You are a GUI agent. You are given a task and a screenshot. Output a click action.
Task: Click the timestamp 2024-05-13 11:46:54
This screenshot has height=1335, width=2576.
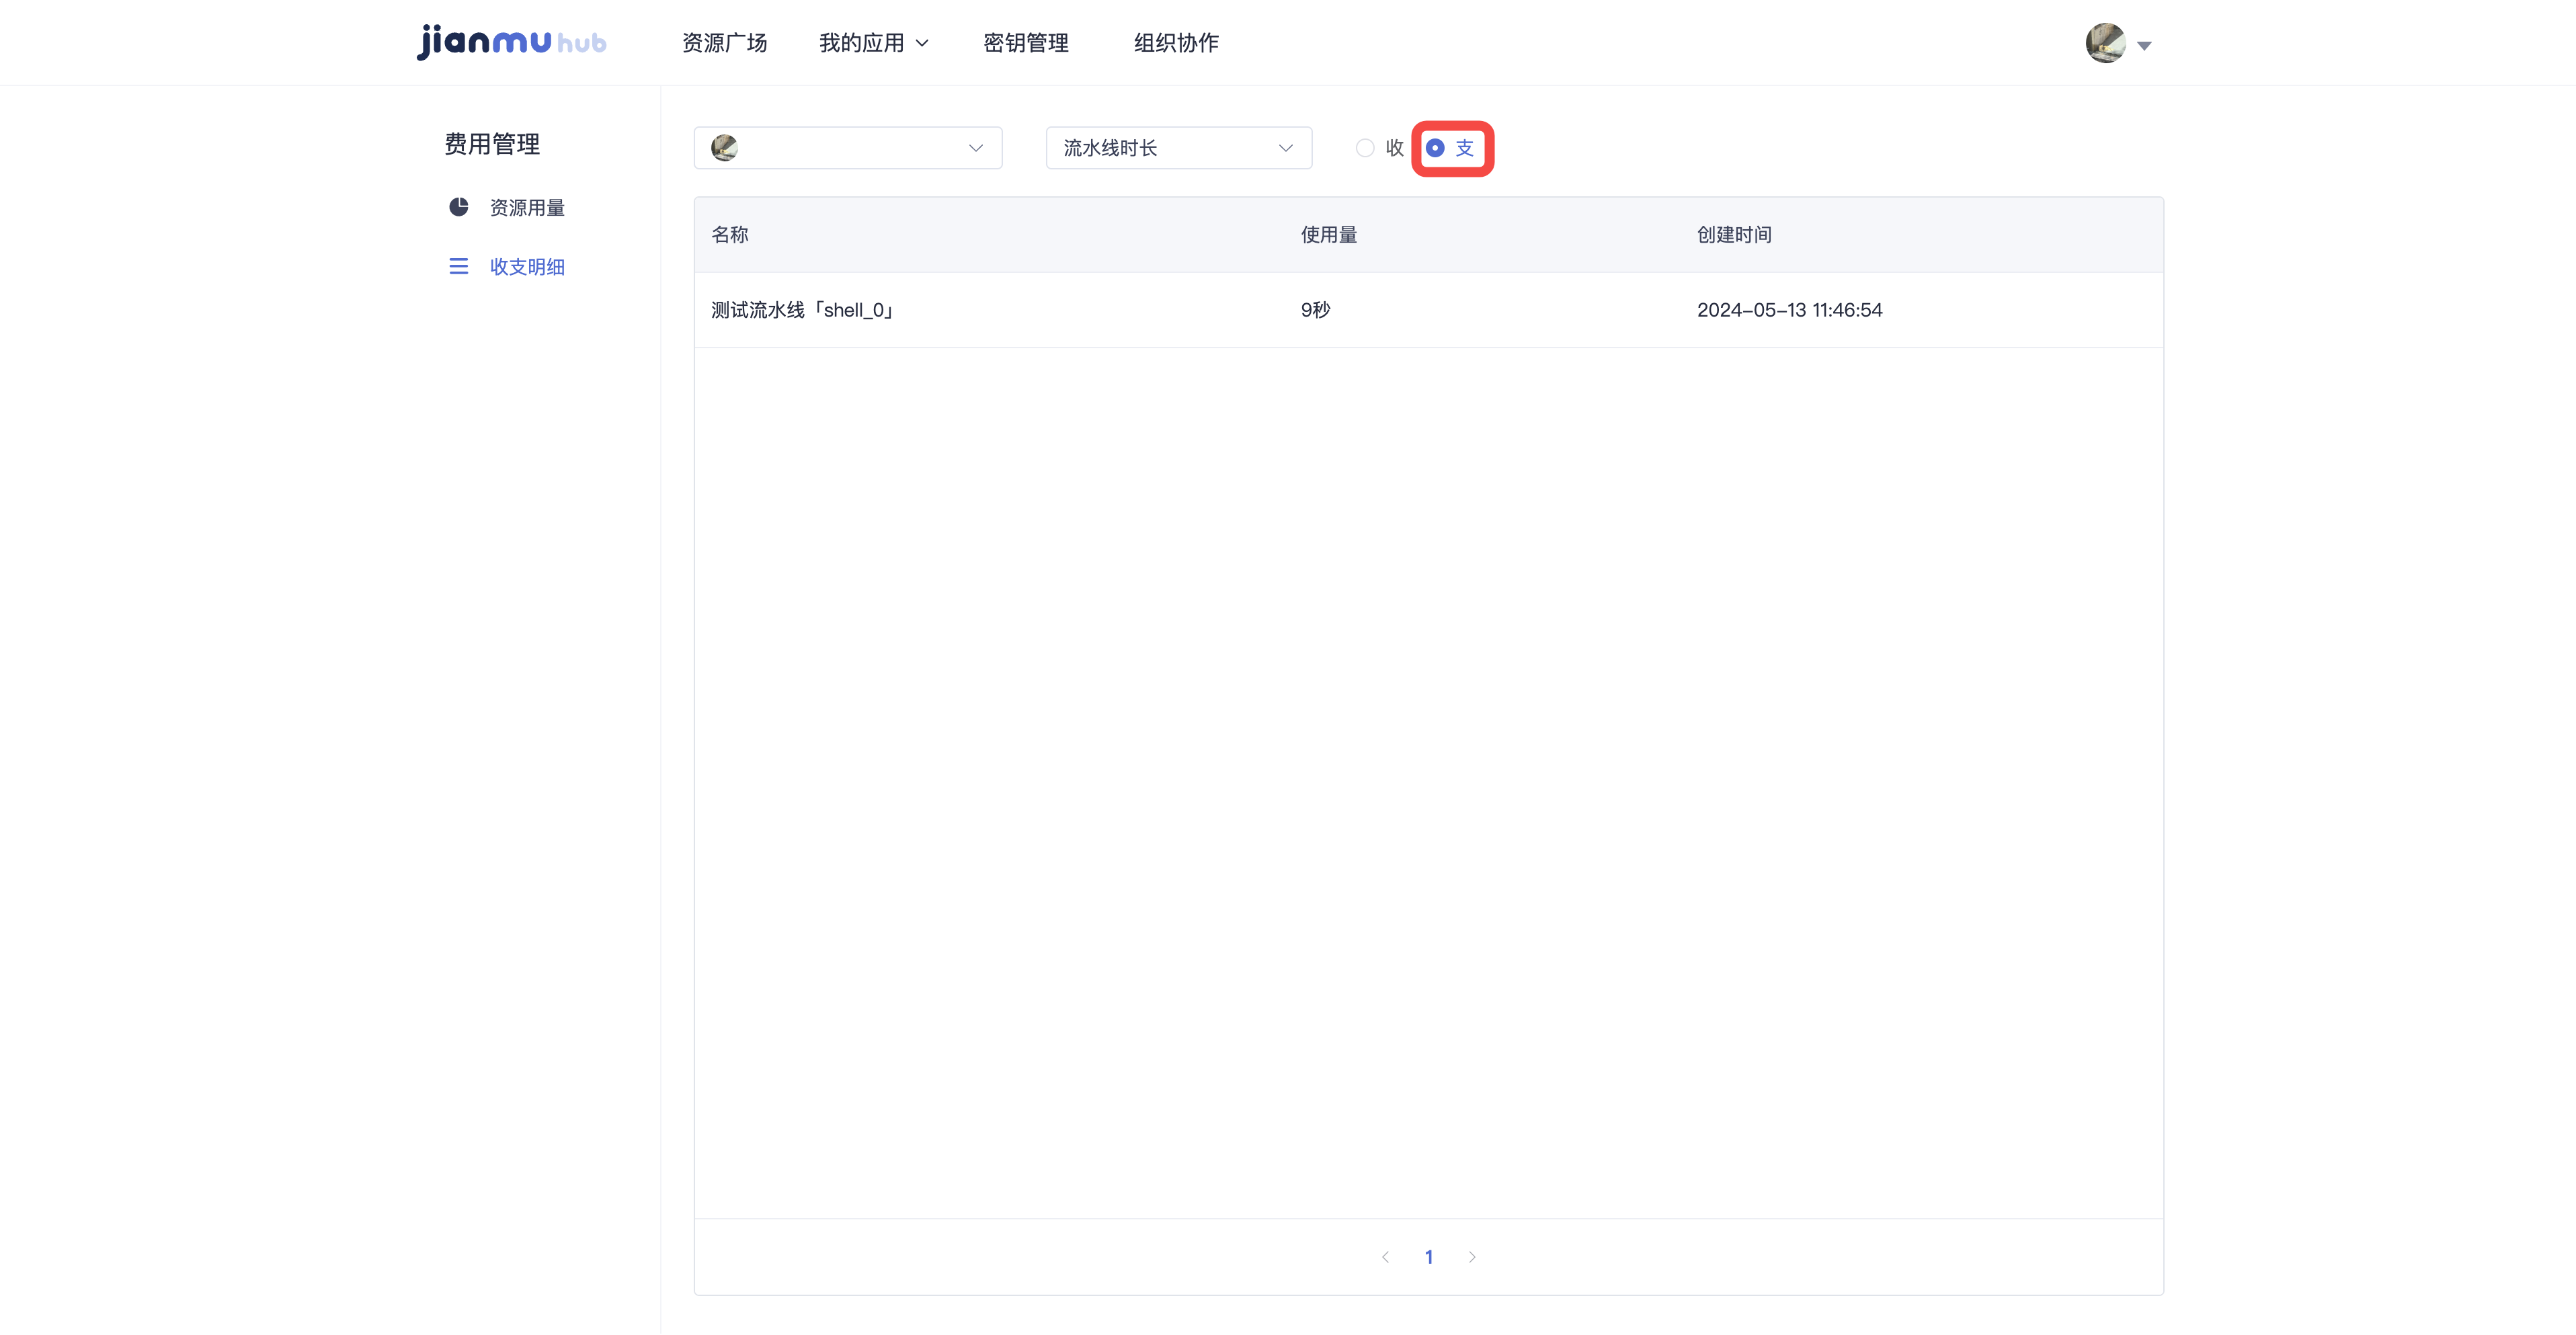point(1789,310)
